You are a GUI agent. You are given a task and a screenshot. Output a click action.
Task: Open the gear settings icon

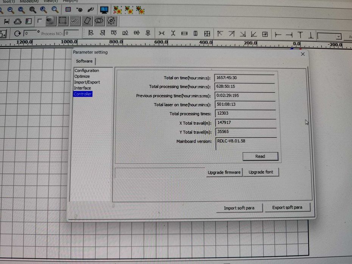coord(111,21)
